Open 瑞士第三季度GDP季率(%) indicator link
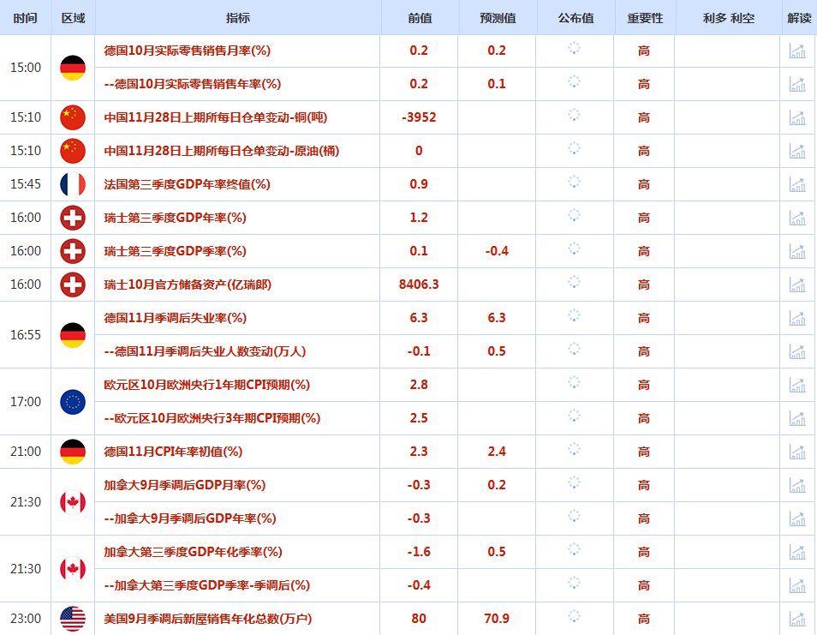This screenshot has height=635, width=817. (175, 251)
